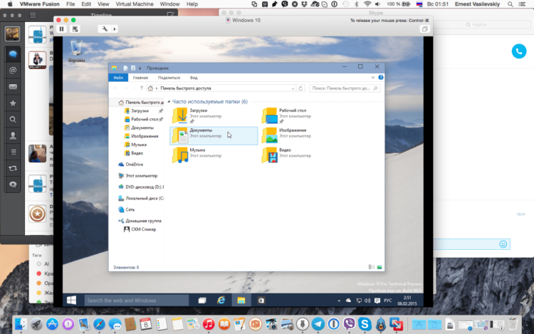Select Сеть in the navigation pane
The image size is (534, 334).
tap(130, 209)
